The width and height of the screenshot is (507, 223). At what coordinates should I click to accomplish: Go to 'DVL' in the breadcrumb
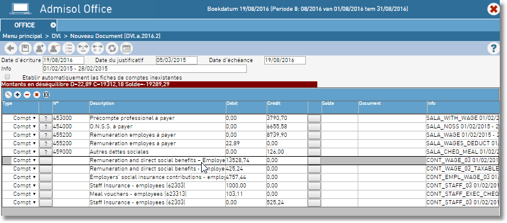[56, 36]
